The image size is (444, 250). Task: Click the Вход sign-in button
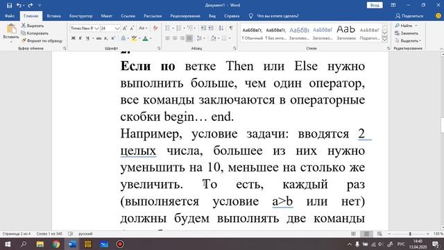click(x=375, y=6)
